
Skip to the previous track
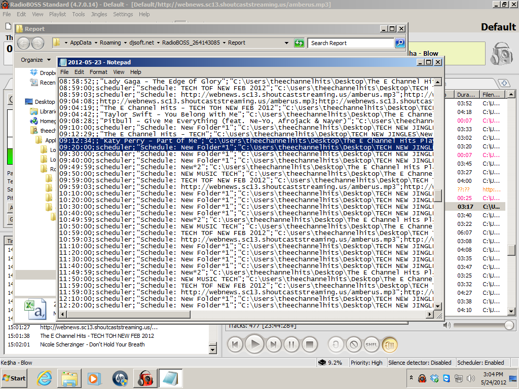point(235,344)
